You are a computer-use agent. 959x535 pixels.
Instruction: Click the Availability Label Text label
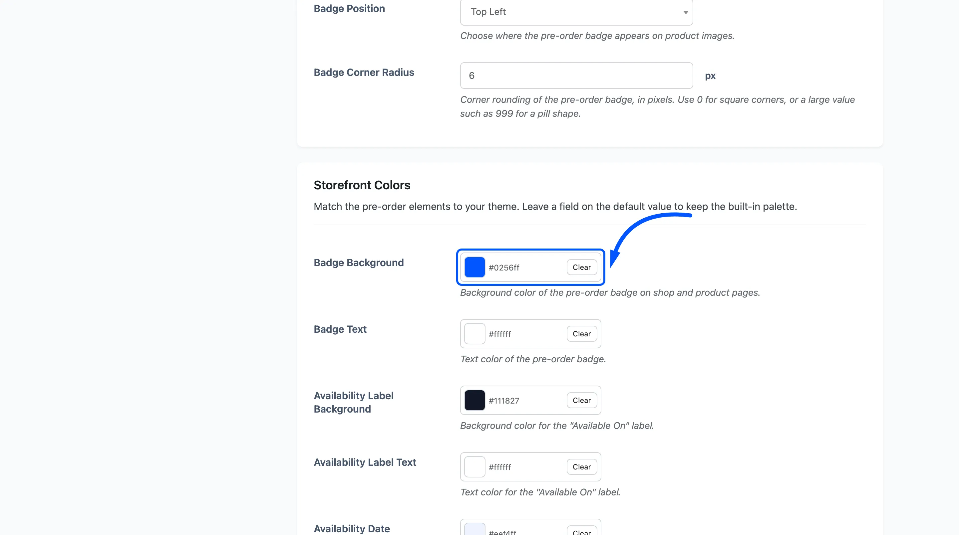[x=365, y=462]
